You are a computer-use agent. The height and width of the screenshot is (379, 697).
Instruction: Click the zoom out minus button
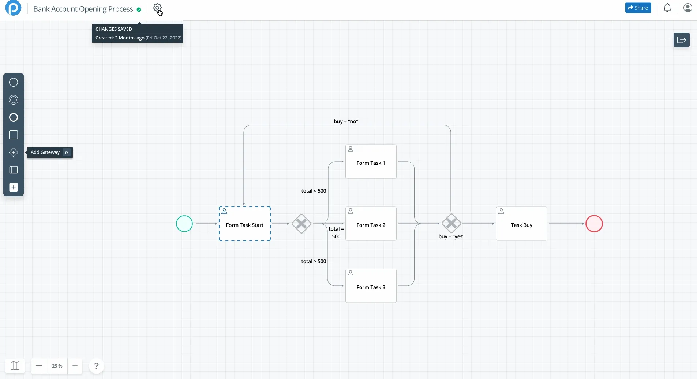39,366
